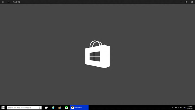Viewport: 195px width, 110px height.
Task: Open the network signal icon in the tray
Action: (178, 108)
